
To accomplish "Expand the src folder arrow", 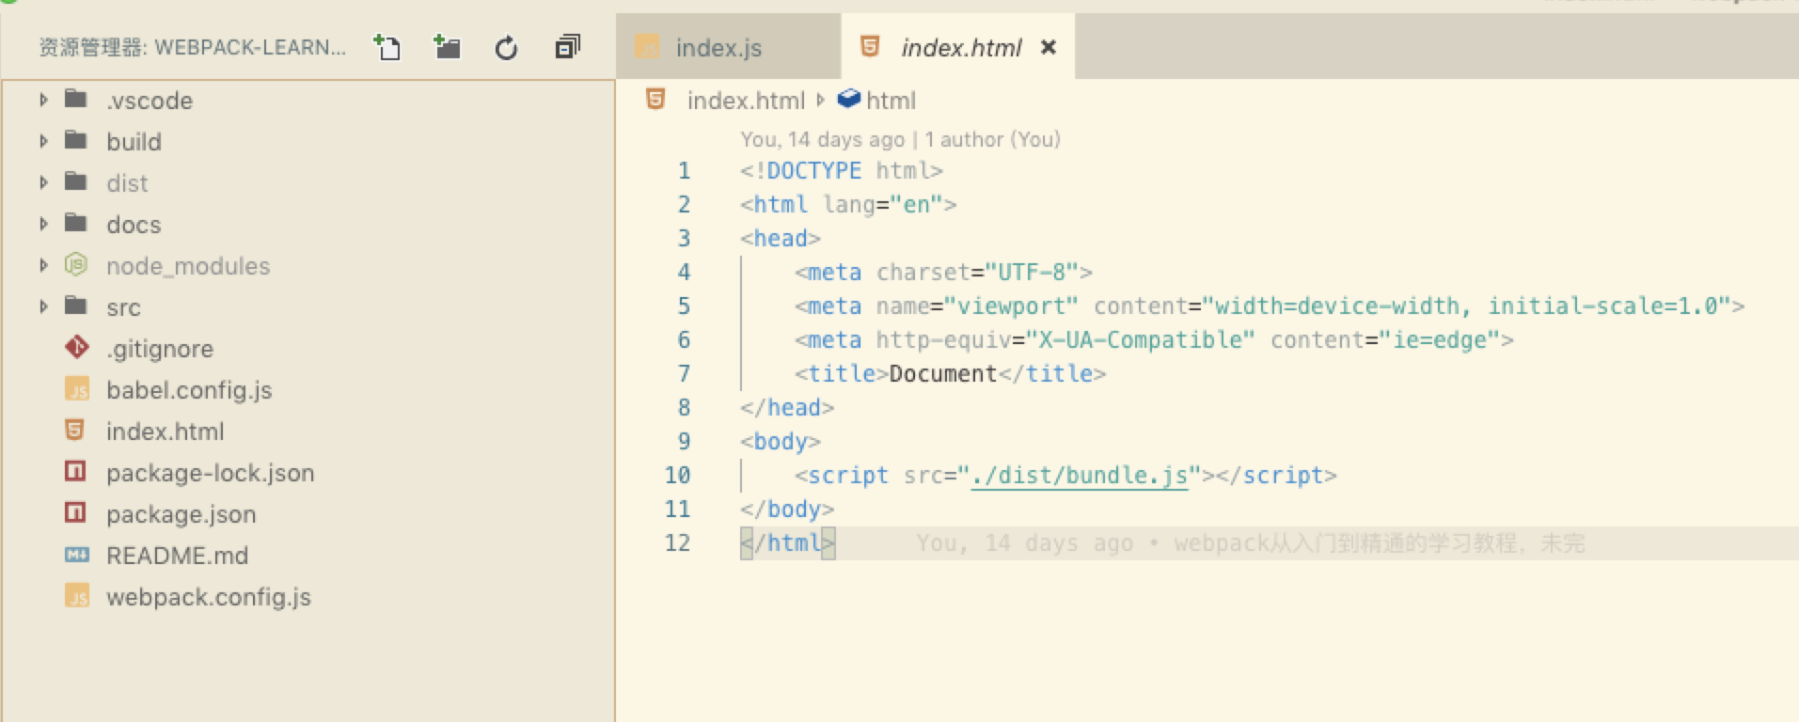I will tap(43, 306).
